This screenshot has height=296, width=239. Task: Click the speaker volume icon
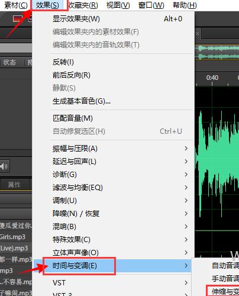pyautogui.click(x=4, y=166)
